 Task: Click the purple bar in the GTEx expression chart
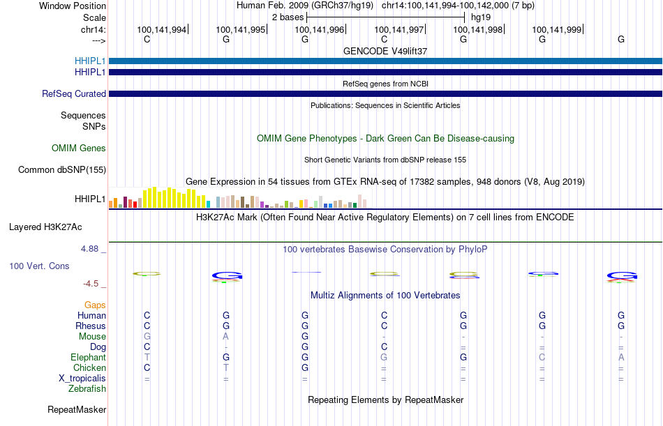(x=262, y=204)
